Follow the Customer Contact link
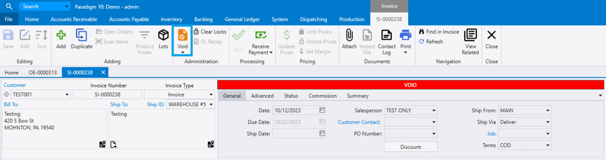This screenshot has width=606, height=160. click(x=359, y=122)
